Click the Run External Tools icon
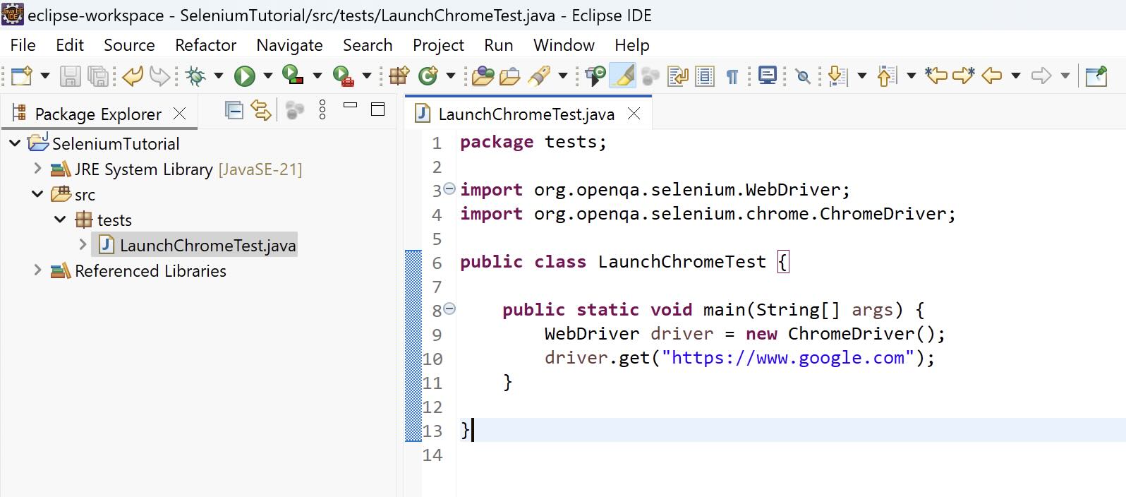1126x497 pixels. 343,76
